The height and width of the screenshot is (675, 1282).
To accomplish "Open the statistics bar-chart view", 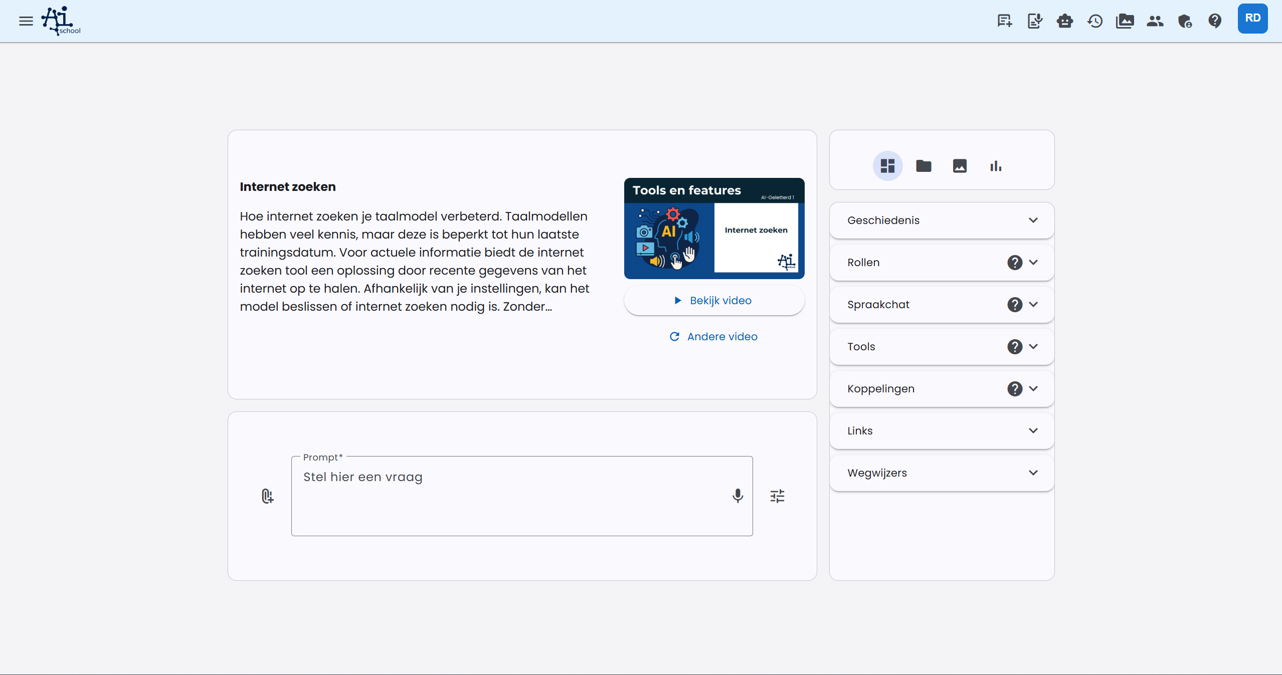I will [995, 166].
